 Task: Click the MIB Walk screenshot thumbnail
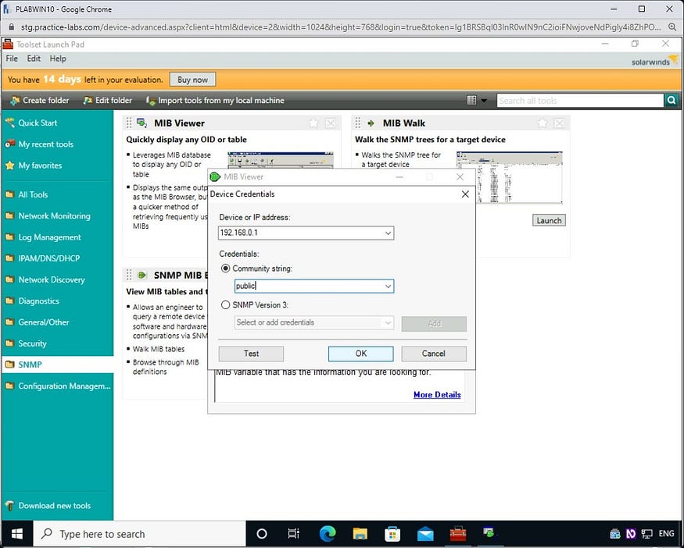(x=509, y=177)
